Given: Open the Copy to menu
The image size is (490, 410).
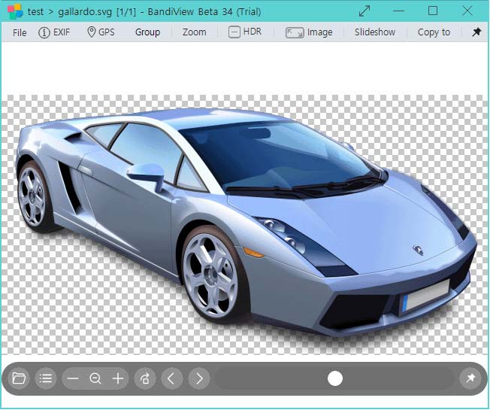Looking at the screenshot, I should (x=434, y=32).
